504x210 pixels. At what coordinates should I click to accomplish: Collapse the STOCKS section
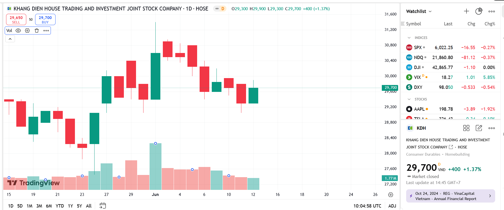pos(409,99)
